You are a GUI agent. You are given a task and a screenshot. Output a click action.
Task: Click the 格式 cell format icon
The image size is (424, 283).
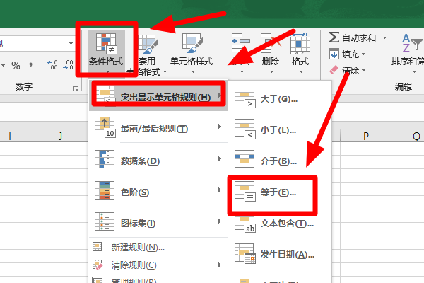click(x=300, y=43)
